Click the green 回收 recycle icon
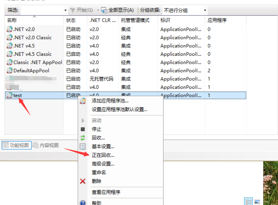Viewport: 278px width, 205px height. [82, 137]
